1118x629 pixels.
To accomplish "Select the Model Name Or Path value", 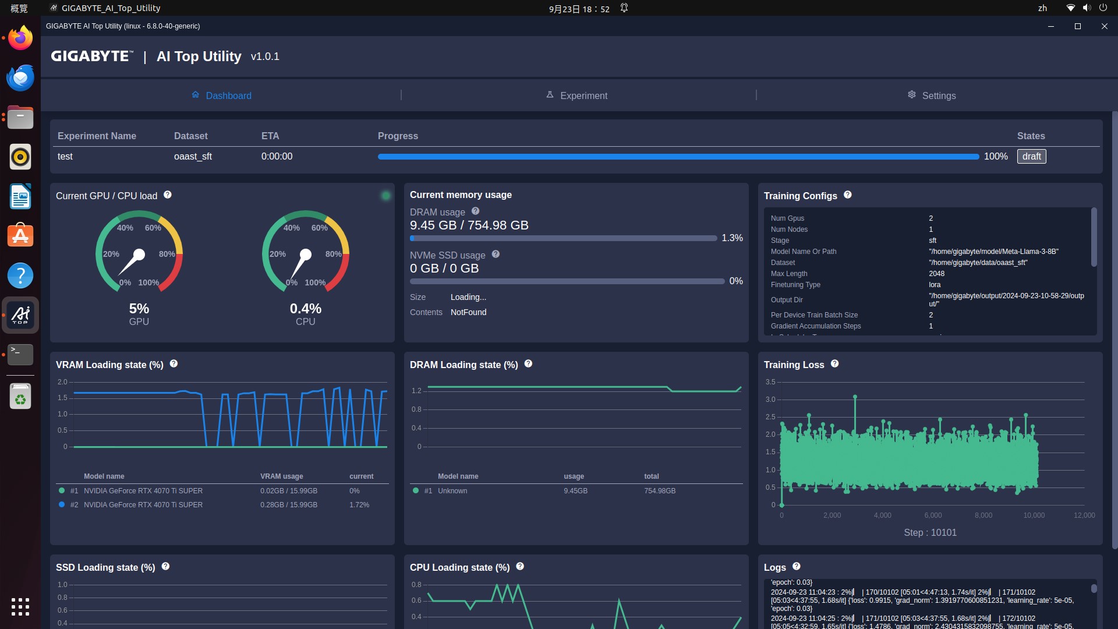I will click(x=993, y=252).
